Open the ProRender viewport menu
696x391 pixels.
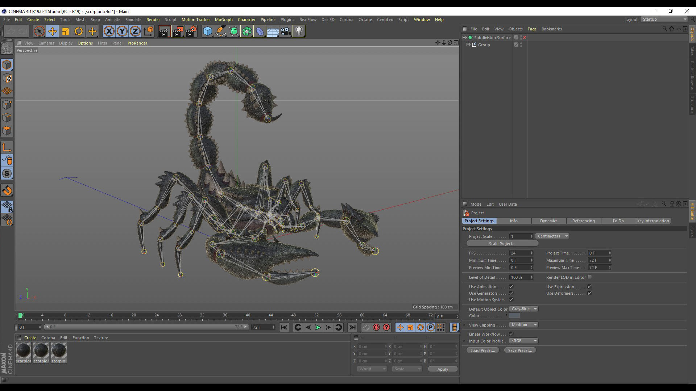coord(137,43)
